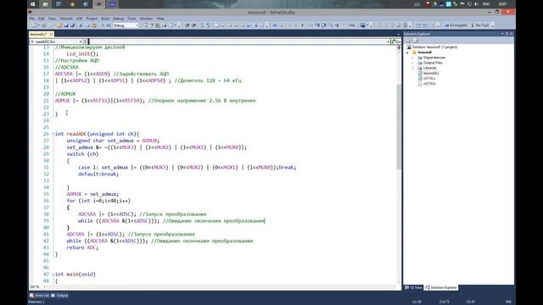The width and height of the screenshot is (543, 305).
Task: Open the VAssistX menu
Action: (66, 19)
